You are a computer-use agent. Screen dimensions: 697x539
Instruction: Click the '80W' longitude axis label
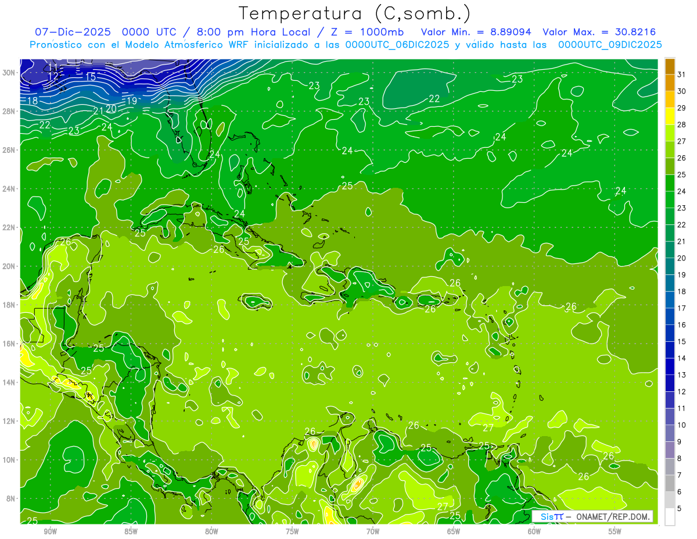tap(211, 531)
